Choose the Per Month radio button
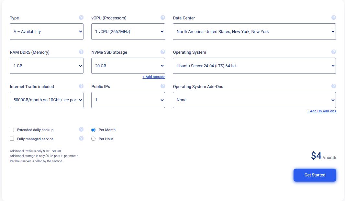The height and width of the screenshot is (201, 345). coord(94,130)
